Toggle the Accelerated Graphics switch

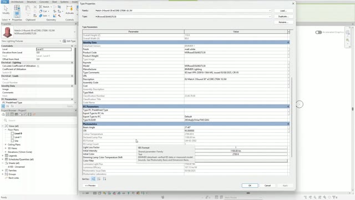[318, 32]
